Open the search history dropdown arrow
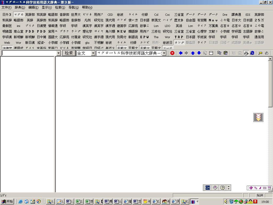273x205 pixels. pyautogui.click(x=58, y=53)
